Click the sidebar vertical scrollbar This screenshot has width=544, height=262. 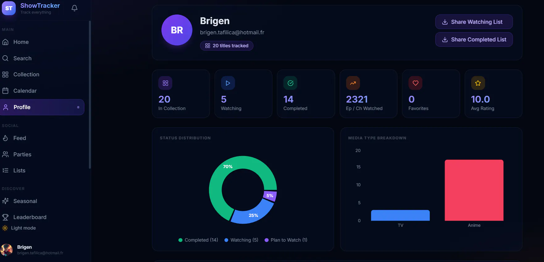coord(90,94)
